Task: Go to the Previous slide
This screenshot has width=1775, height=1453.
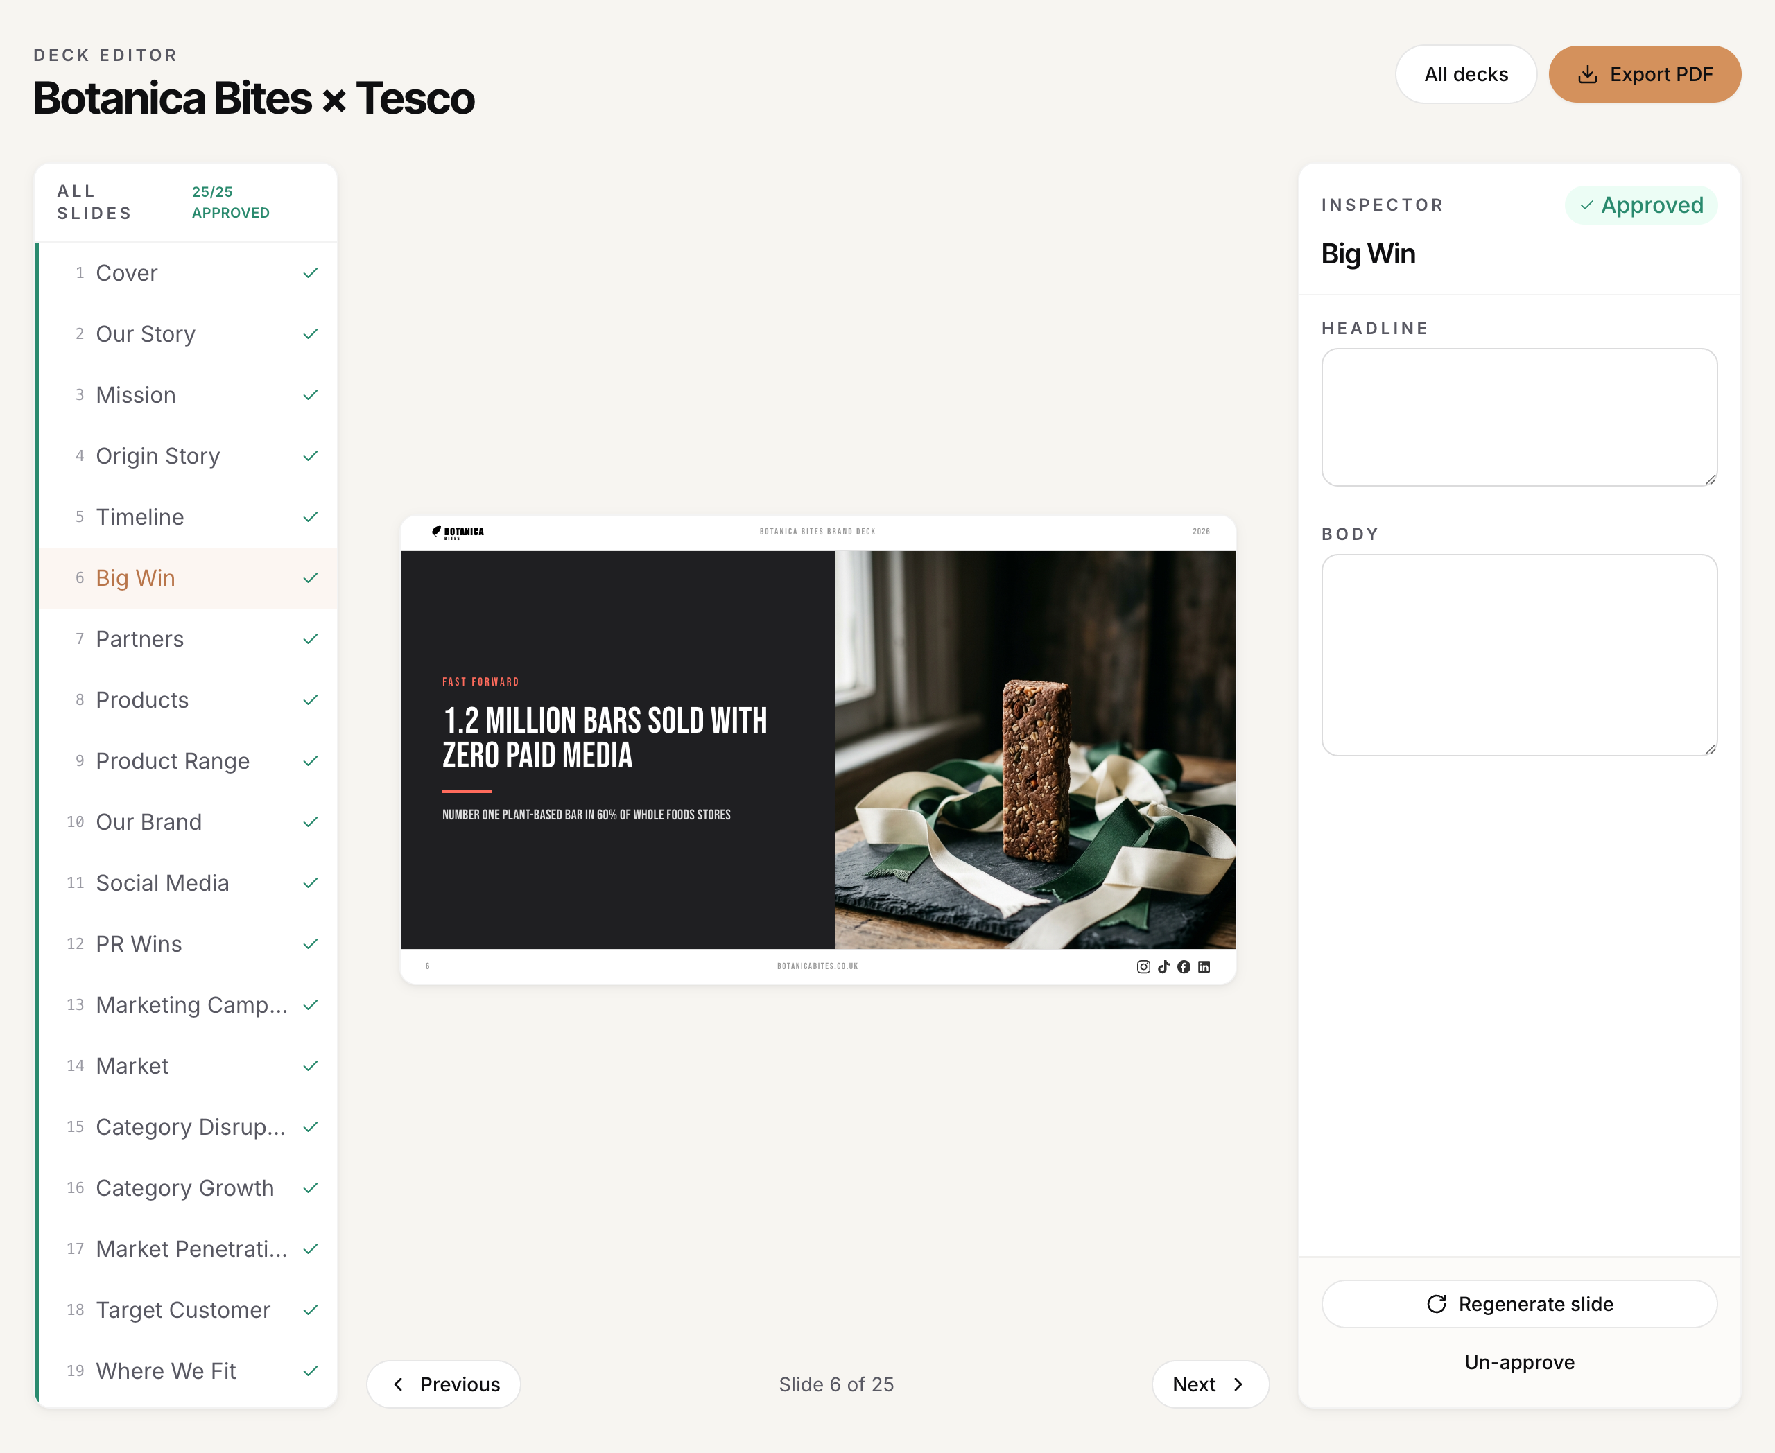Action: point(444,1384)
